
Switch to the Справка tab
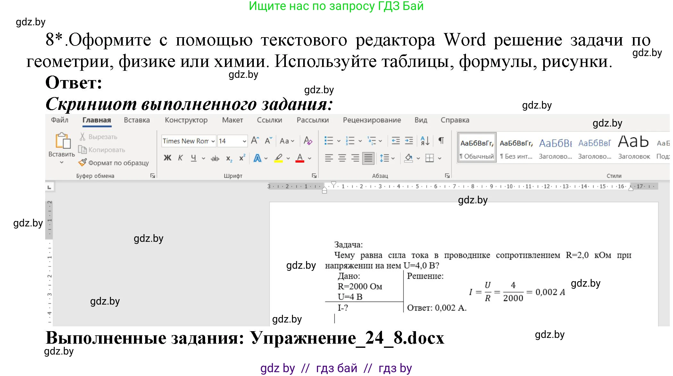[455, 120]
